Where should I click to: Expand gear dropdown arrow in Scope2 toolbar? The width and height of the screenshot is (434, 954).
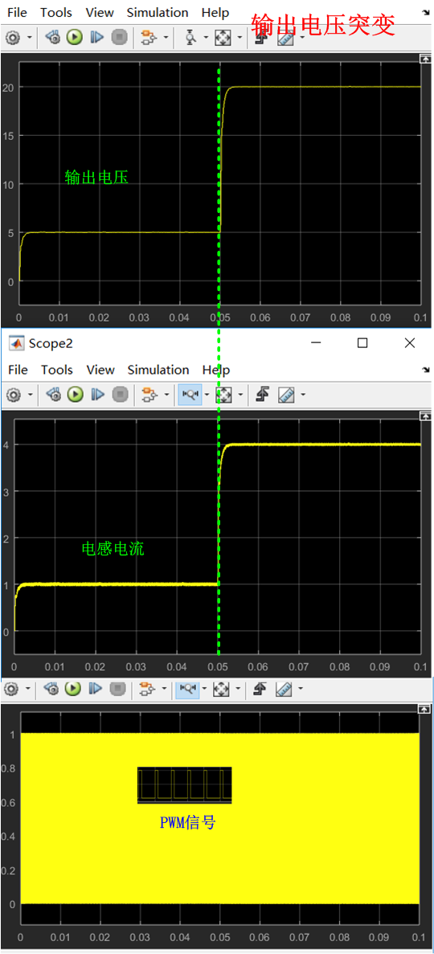[29, 395]
